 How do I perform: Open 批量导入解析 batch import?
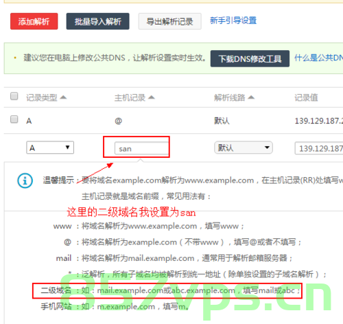[97, 21]
